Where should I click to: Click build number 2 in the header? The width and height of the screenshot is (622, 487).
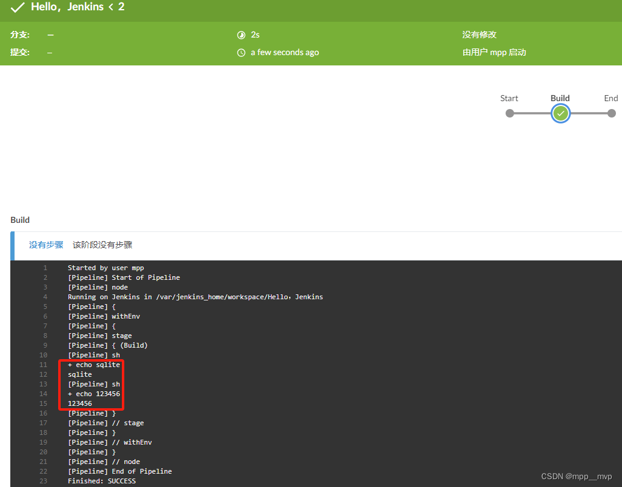click(121, 7)
